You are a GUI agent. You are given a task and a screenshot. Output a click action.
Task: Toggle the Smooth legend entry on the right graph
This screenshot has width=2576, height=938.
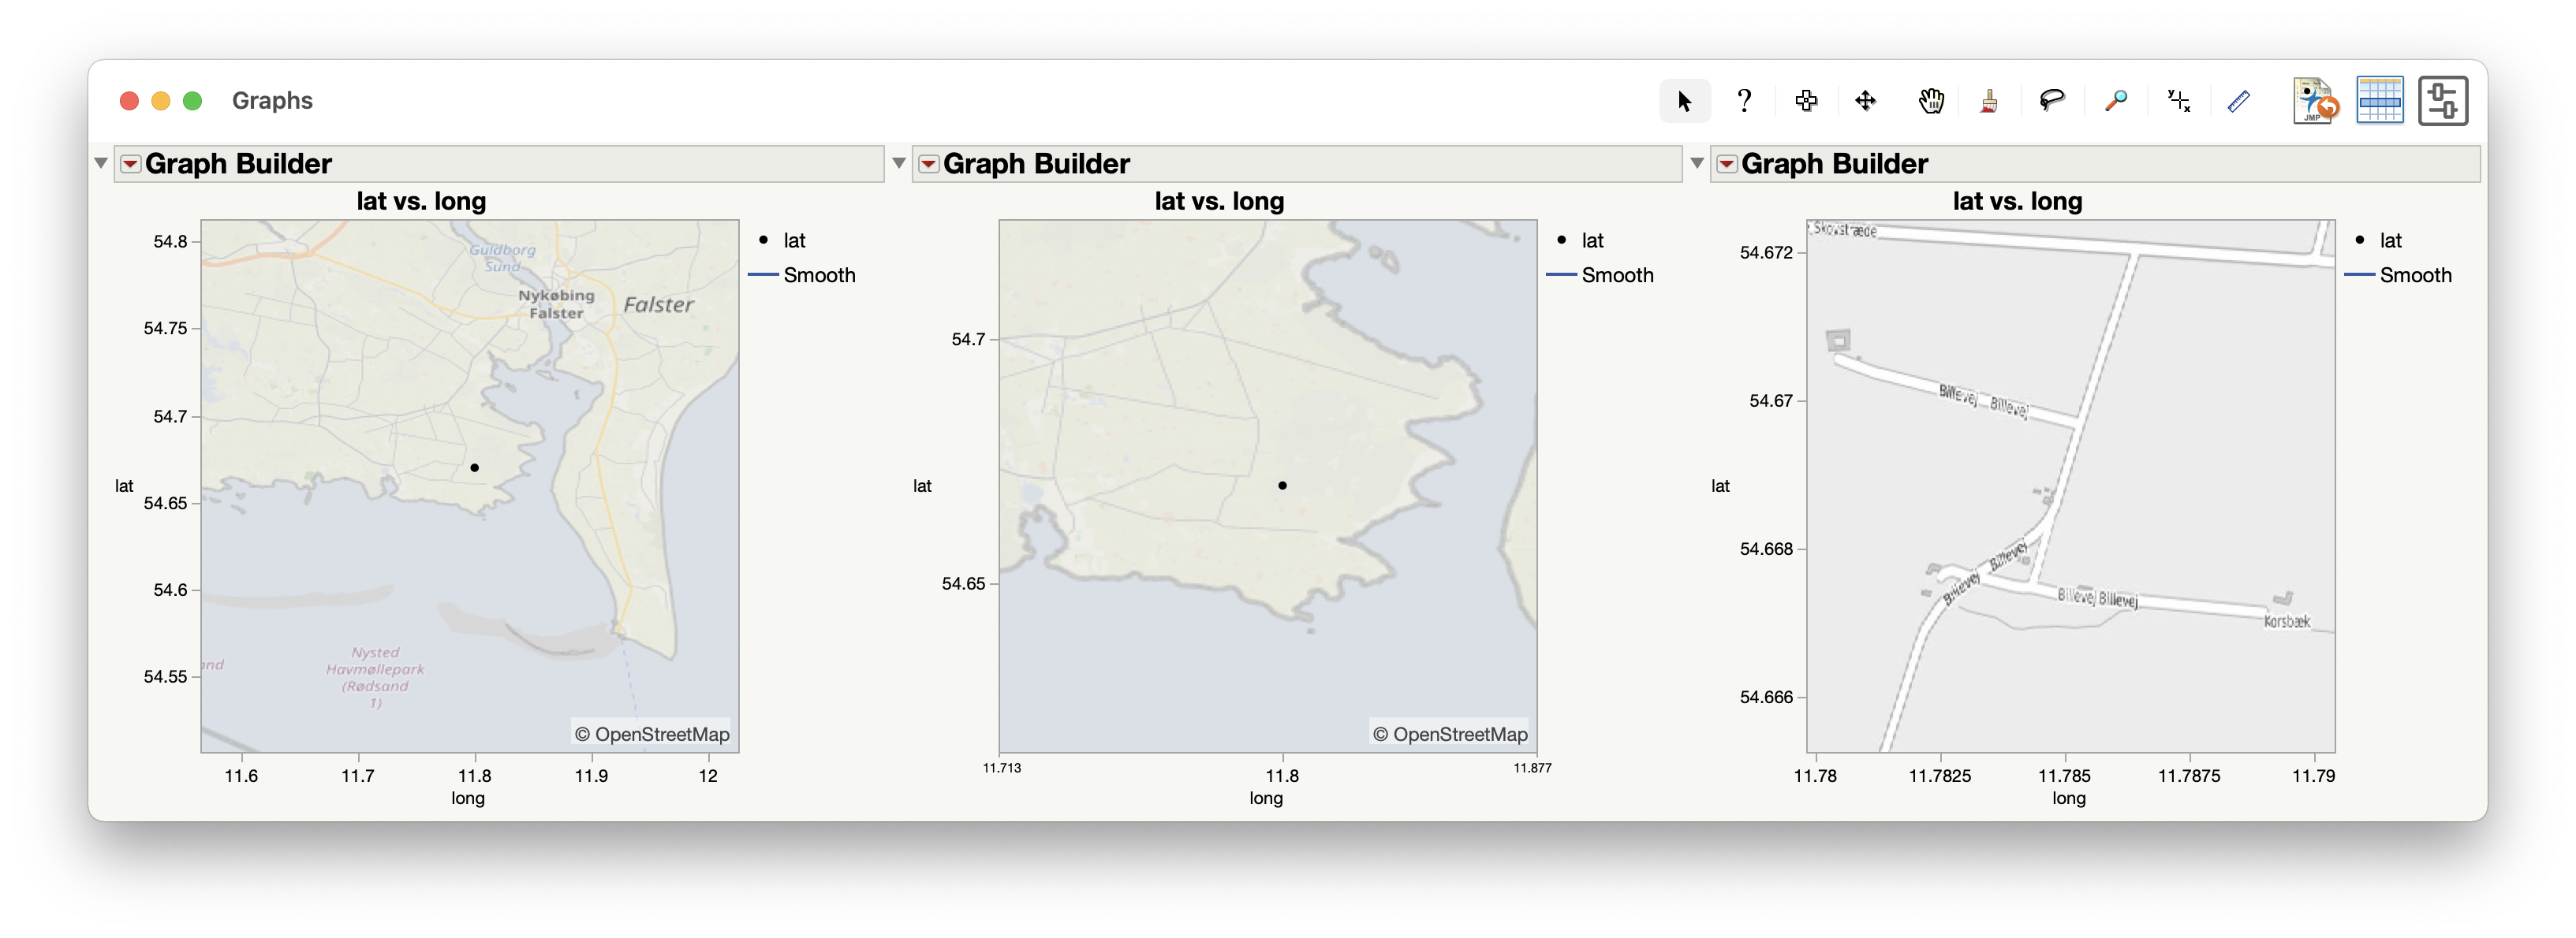[2417, 276]
